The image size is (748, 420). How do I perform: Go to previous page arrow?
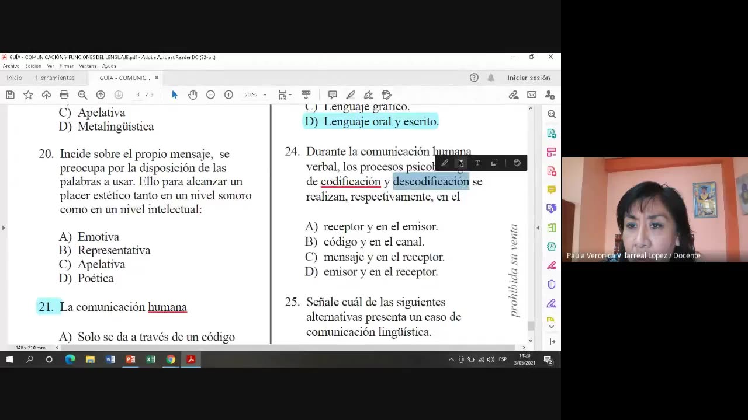pos(101,94)
